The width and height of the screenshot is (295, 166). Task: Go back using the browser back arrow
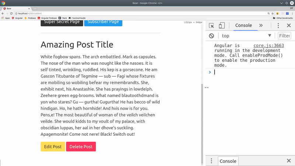(x=3, y=13)
